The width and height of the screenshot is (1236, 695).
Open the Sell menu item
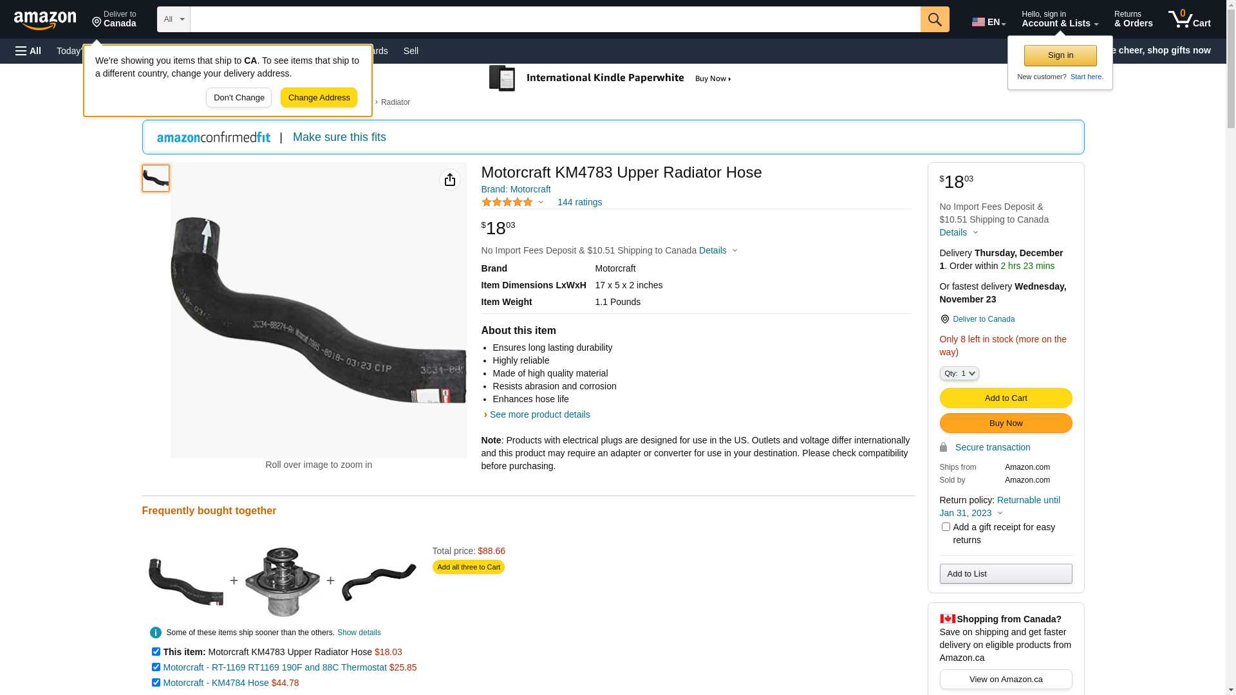pyautogui.click(x=411, y=51)
